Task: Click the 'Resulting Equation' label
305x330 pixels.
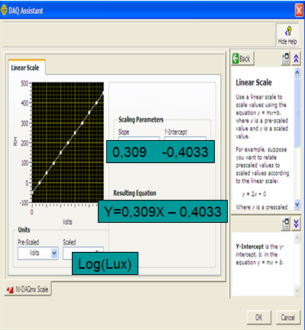Action: pyautogui.click(x=135, y=193)
